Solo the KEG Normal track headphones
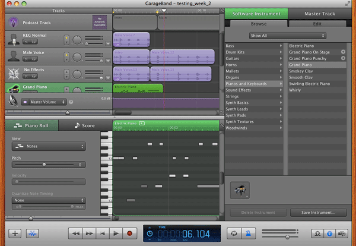The image size is (356, 246). (34, 42)
